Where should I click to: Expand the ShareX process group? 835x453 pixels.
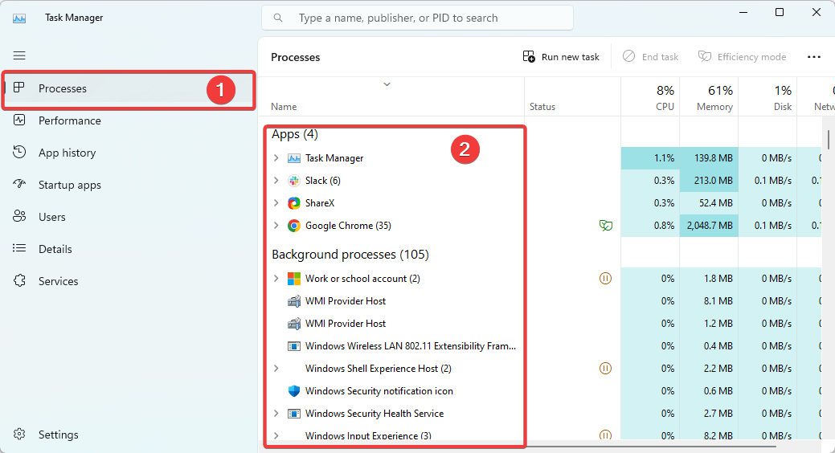click(276, 203)
